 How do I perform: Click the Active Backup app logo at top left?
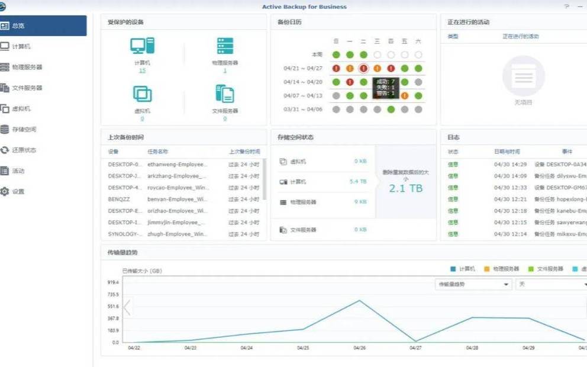2,7
